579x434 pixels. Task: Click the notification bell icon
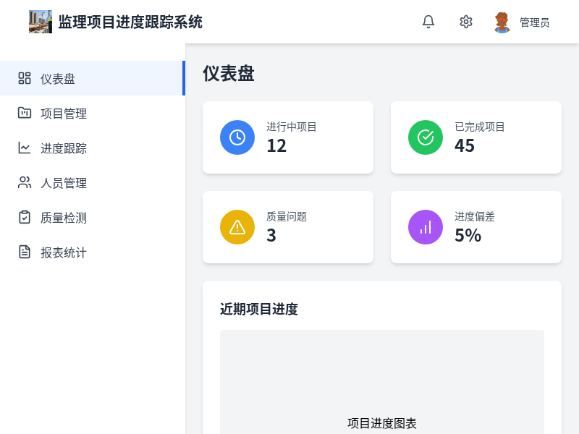pos(428,22)
